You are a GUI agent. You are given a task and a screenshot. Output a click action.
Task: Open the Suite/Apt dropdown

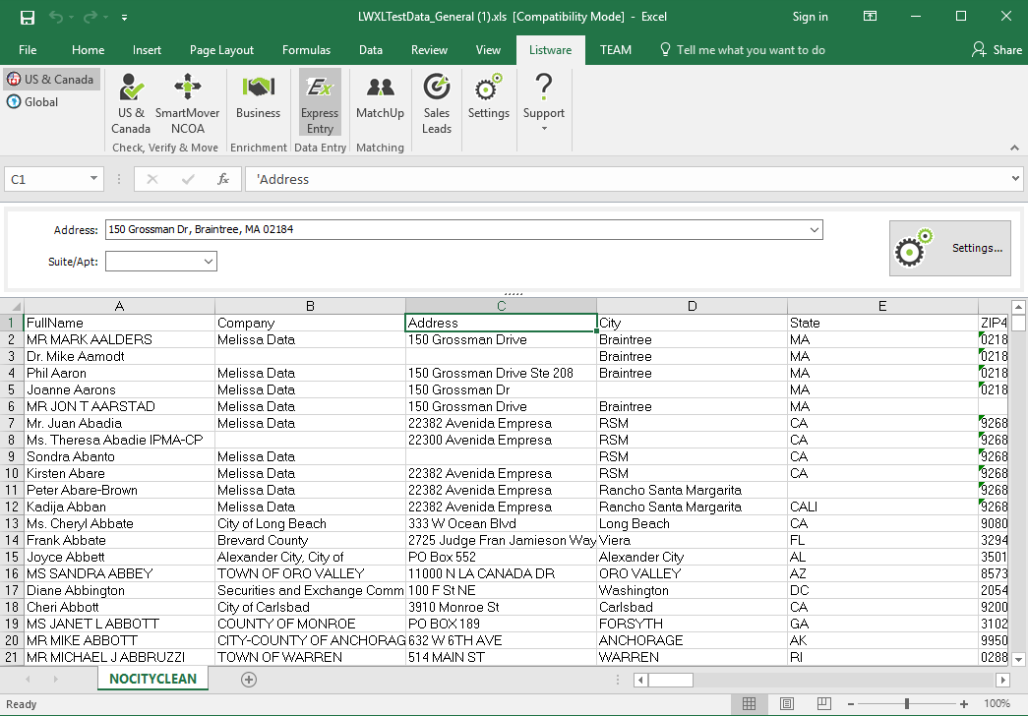209,262
